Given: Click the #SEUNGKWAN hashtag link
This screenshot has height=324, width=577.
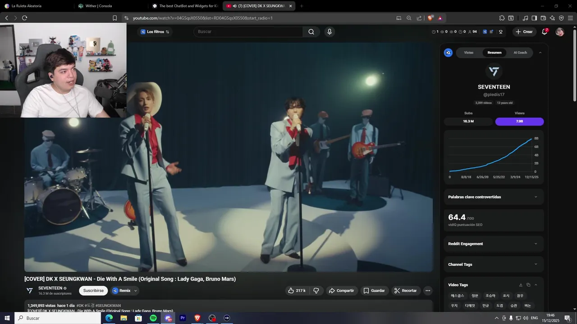Looking at the screenshot, I should pyautogui.click(x=108, y=306).
